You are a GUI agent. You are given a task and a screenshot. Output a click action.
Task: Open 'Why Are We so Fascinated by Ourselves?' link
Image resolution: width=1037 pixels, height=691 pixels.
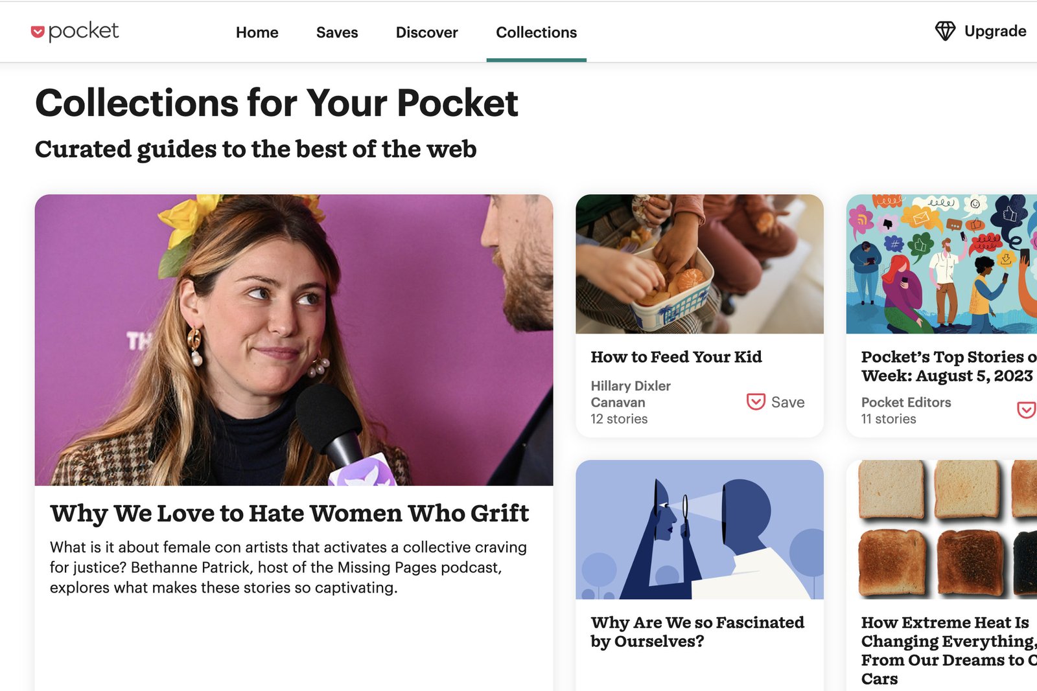(697, 631)
